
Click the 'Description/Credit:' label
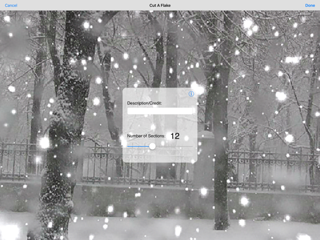point(144,103)
